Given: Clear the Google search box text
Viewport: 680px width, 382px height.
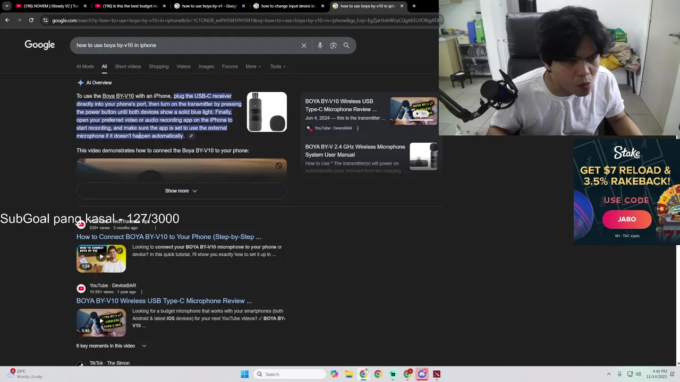Looking at the screenshot, I should click(304, 46).
